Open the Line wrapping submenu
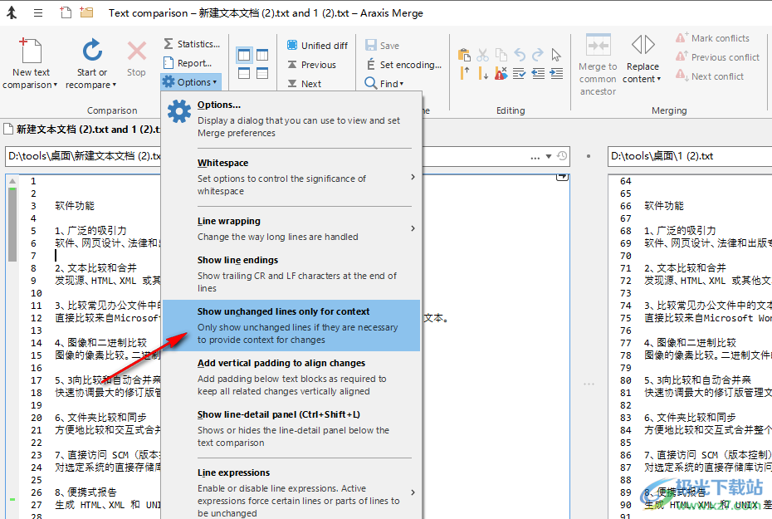Image resolution: width=772 pixels, height=519 pixels. (292, 228)
